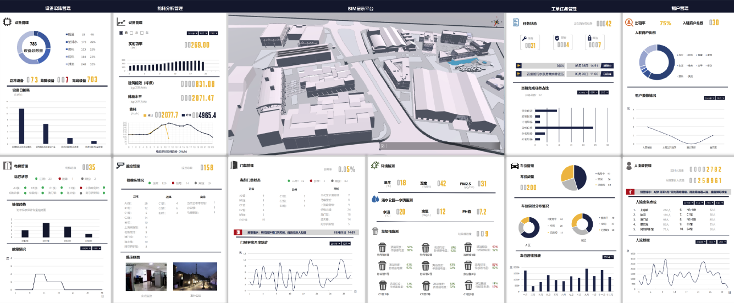This screenshot has height=303, width=734.
Task: Check the 月 (month) checkbox in the energy panel
Action: pos(131,33)
